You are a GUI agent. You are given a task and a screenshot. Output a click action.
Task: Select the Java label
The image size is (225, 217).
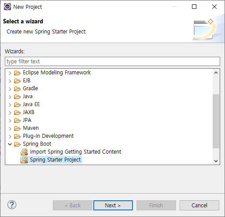point(28,96)
